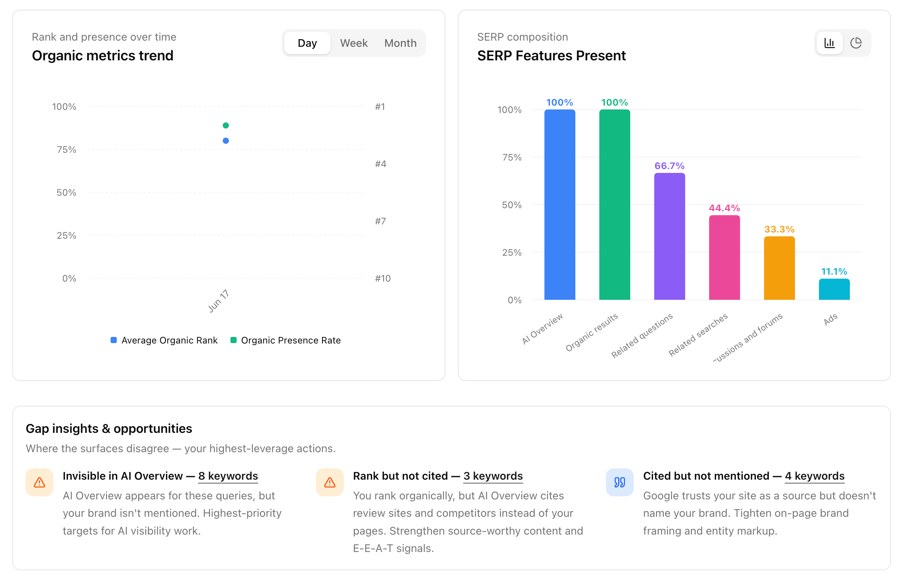The height and width of the screenshot is (581, 904).
Task: Click the #10 rank axis label
Action: point(383,279)
